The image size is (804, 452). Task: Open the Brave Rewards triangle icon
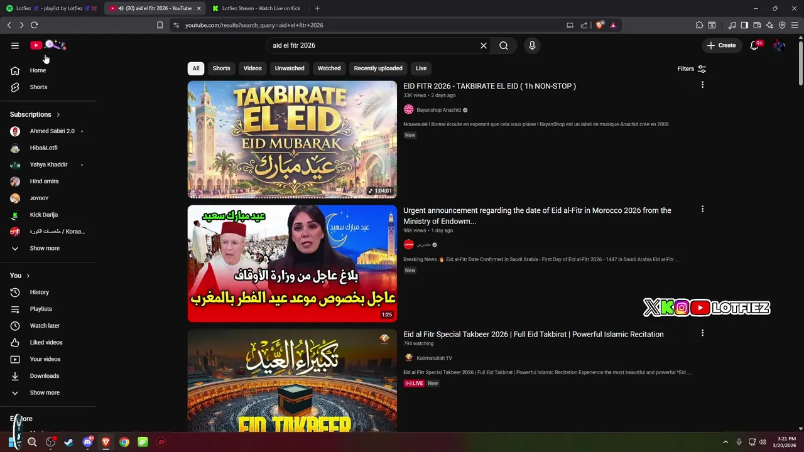[613, 25]
